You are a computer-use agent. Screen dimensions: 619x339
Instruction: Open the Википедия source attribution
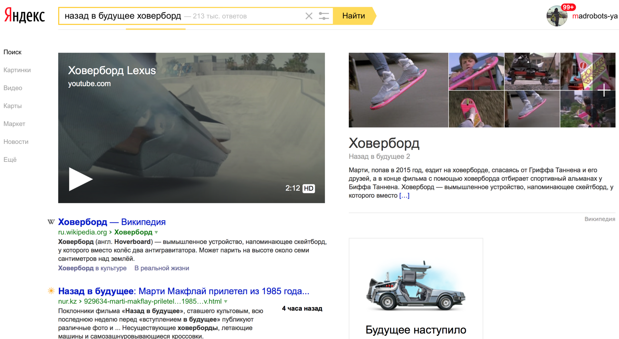600,219
